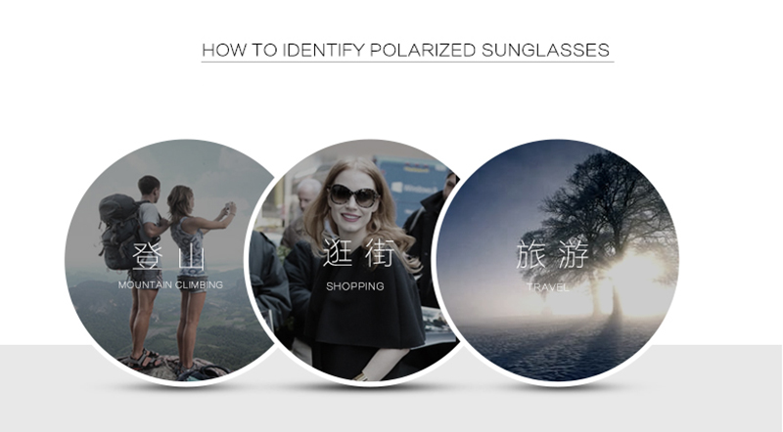Screen dimensions: 783x432
Task: Click the hiker's black backpack
Action: [x=119, y=231]
